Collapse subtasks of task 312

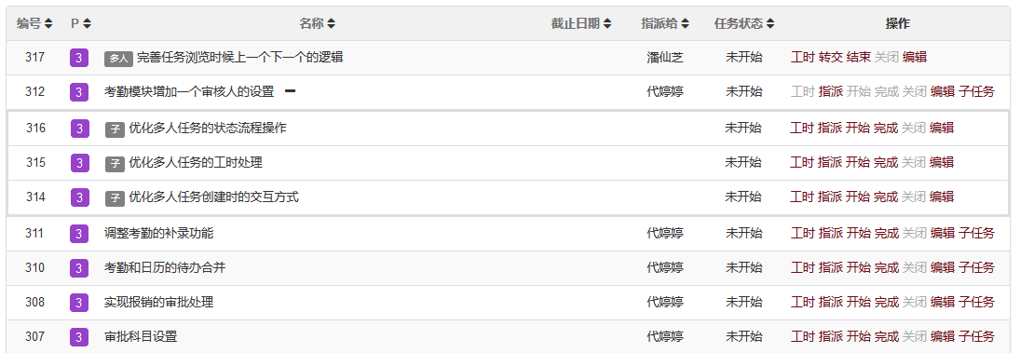290,91
